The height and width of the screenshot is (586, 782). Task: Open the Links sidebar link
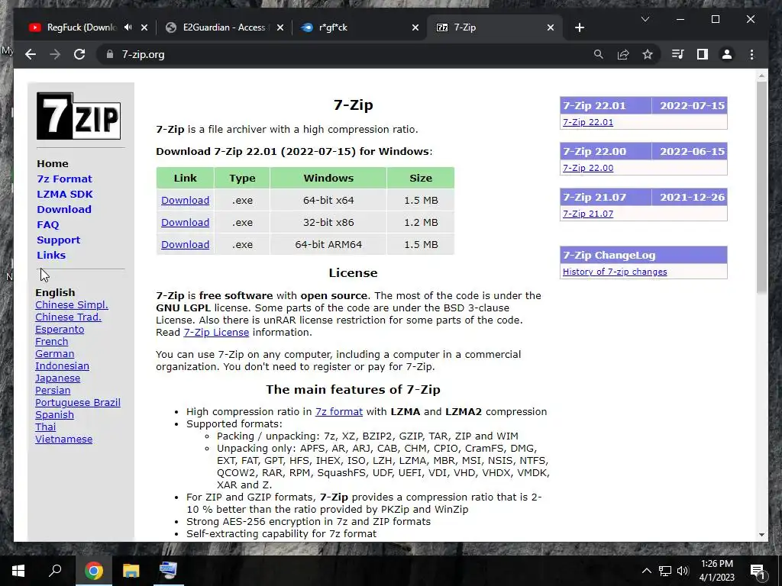click(51, 255)
